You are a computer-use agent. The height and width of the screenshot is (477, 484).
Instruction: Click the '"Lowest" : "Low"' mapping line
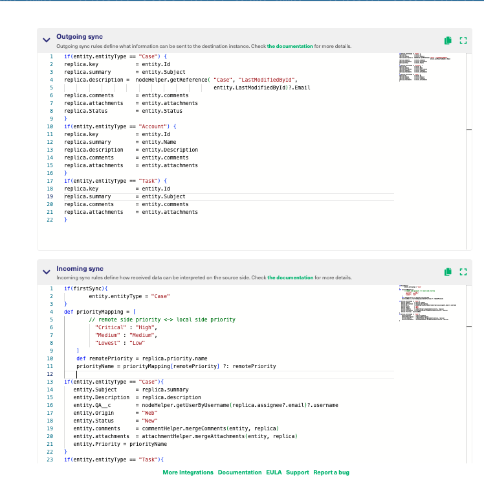[x=120, y=343]
